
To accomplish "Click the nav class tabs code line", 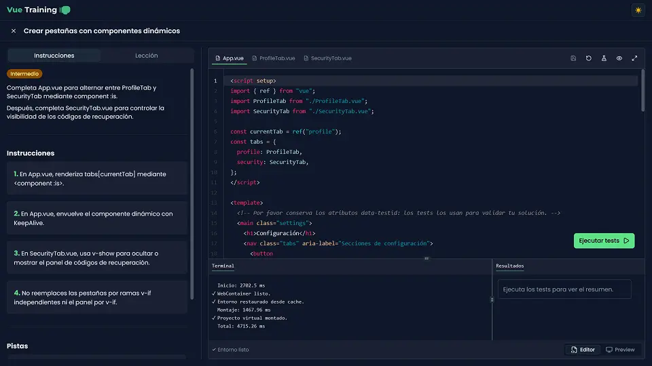I will click(x=338, y=243).
